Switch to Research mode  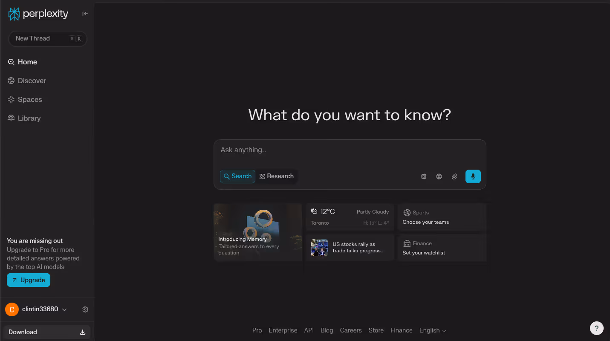276,176
